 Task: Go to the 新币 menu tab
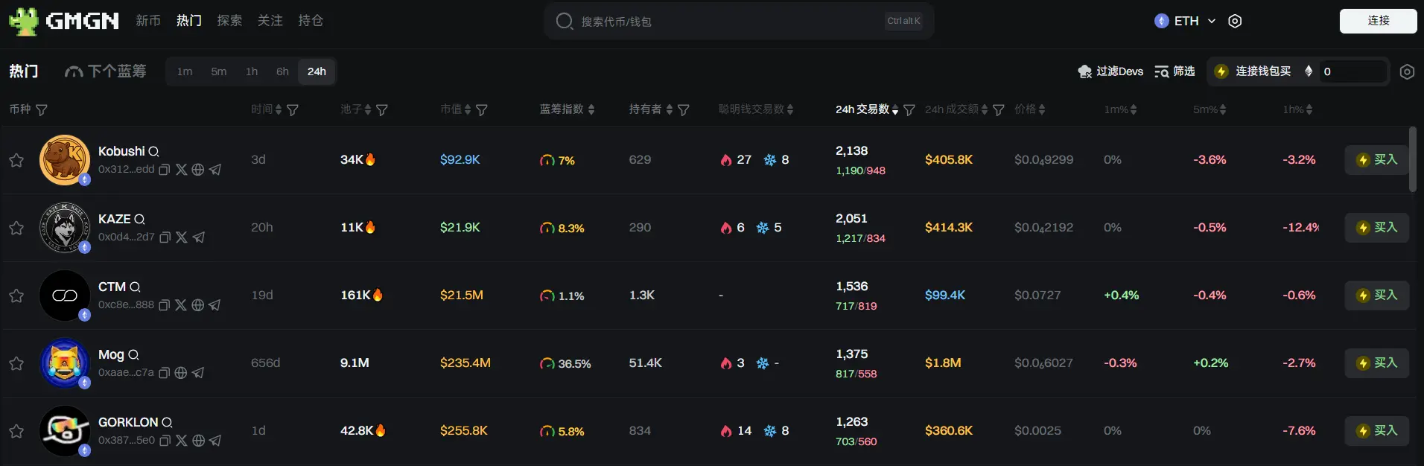(x=148, y=21)
